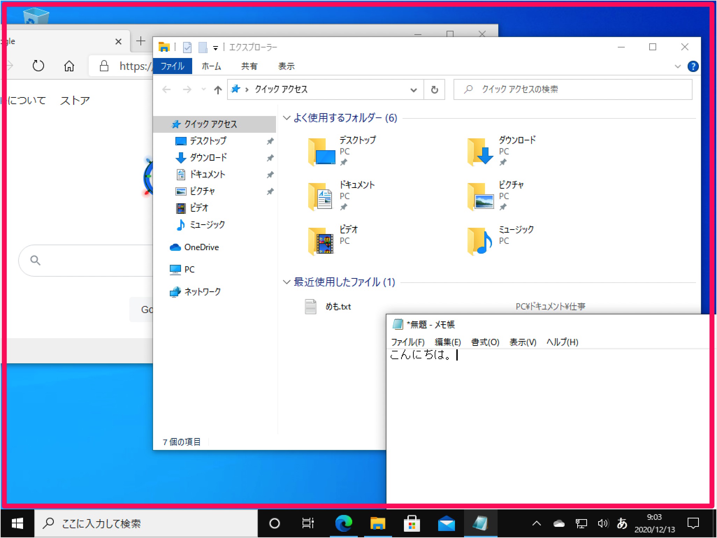The image size is (717, 538).
Task: Click the back navigation arrow in Explorer
Action: pyautogui.click(x=166, y=89)
